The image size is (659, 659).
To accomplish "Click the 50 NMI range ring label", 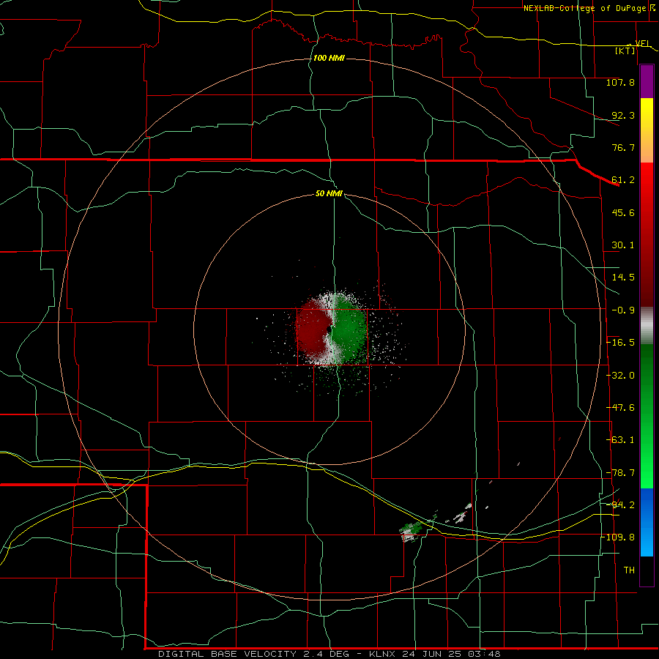I will pyautogui.click(x=329, y=193).
